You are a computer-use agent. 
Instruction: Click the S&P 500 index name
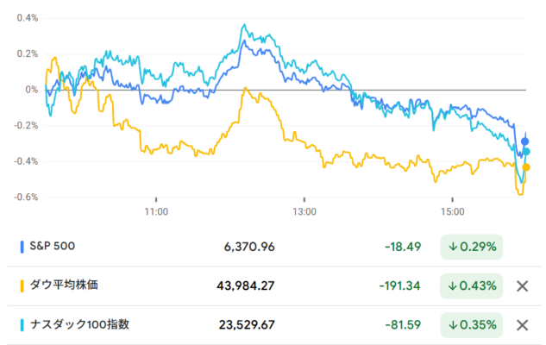click(x=53, y=246)
